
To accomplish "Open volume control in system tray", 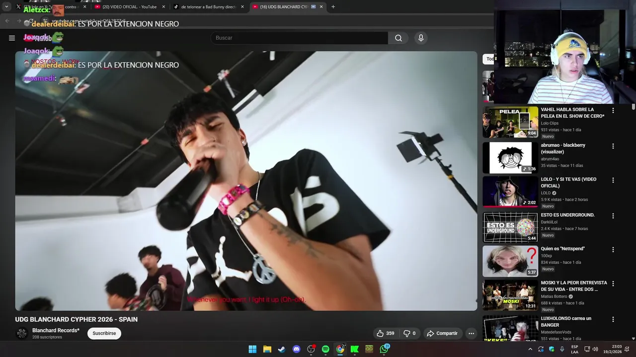I will pyautogui.click(x=595, y=349).
